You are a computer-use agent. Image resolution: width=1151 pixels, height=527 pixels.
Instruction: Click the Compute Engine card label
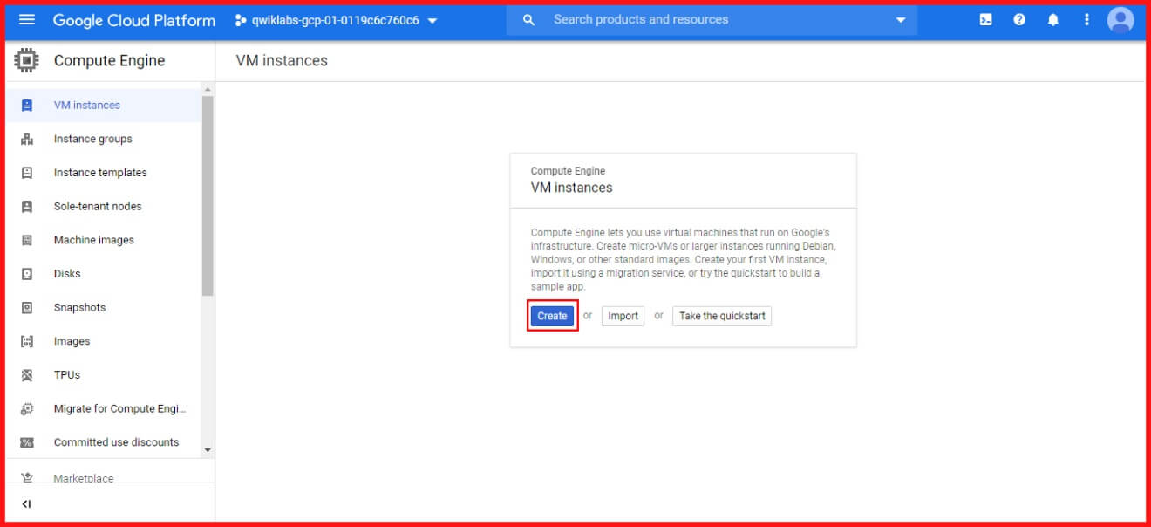[568, 171]
